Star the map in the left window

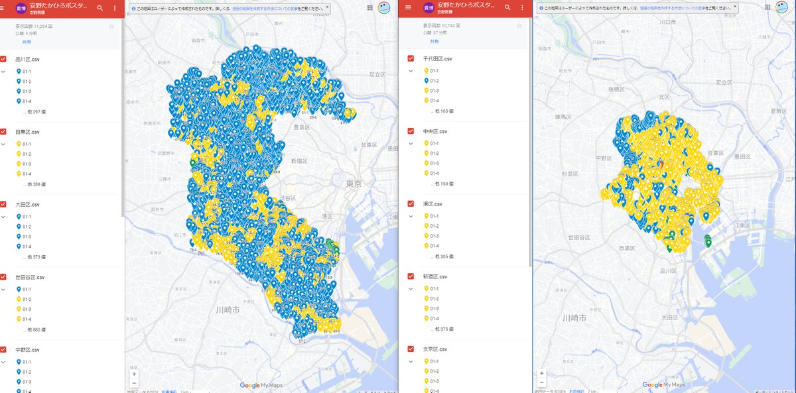(111, 27)
